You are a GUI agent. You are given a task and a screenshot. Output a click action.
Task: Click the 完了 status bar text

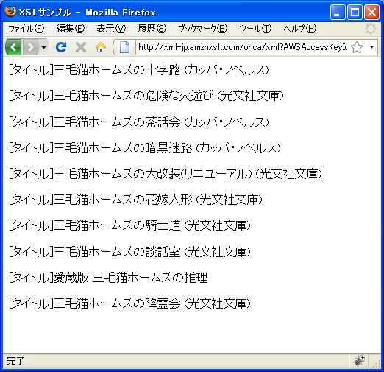15,361
